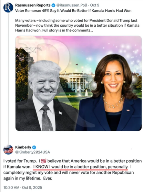Open Kimberly's flag profile avatar

point(8,149)
